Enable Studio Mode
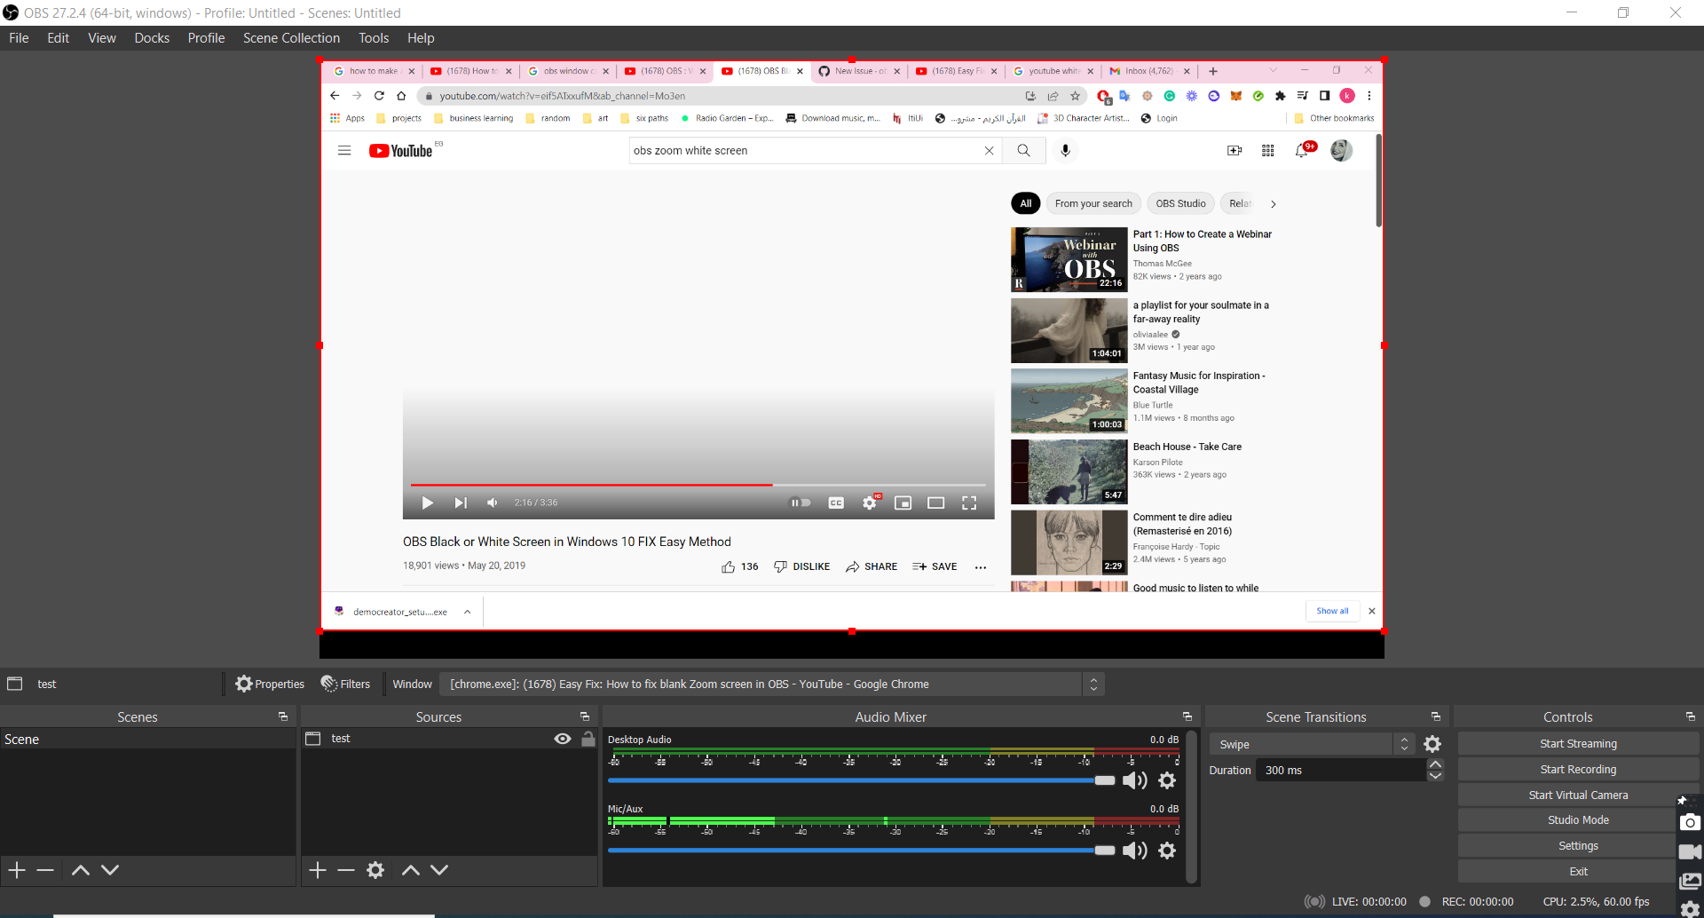This screenshot has width=1704, height=918. coord(1578,819)
